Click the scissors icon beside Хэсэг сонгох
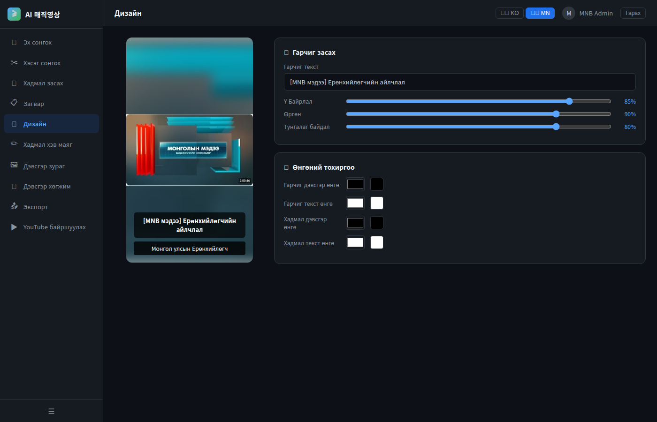 [14, 62]
